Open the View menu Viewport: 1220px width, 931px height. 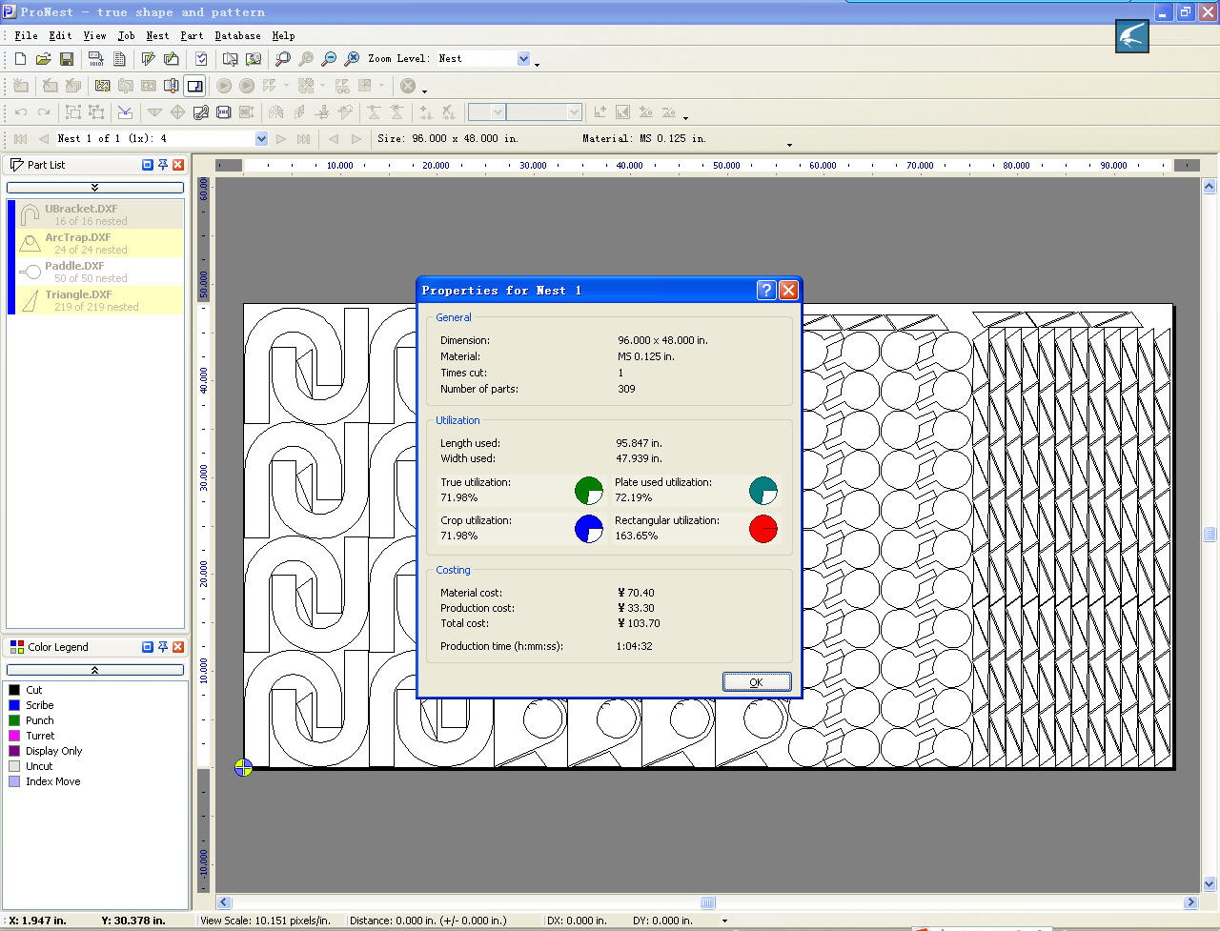[94, 35]
